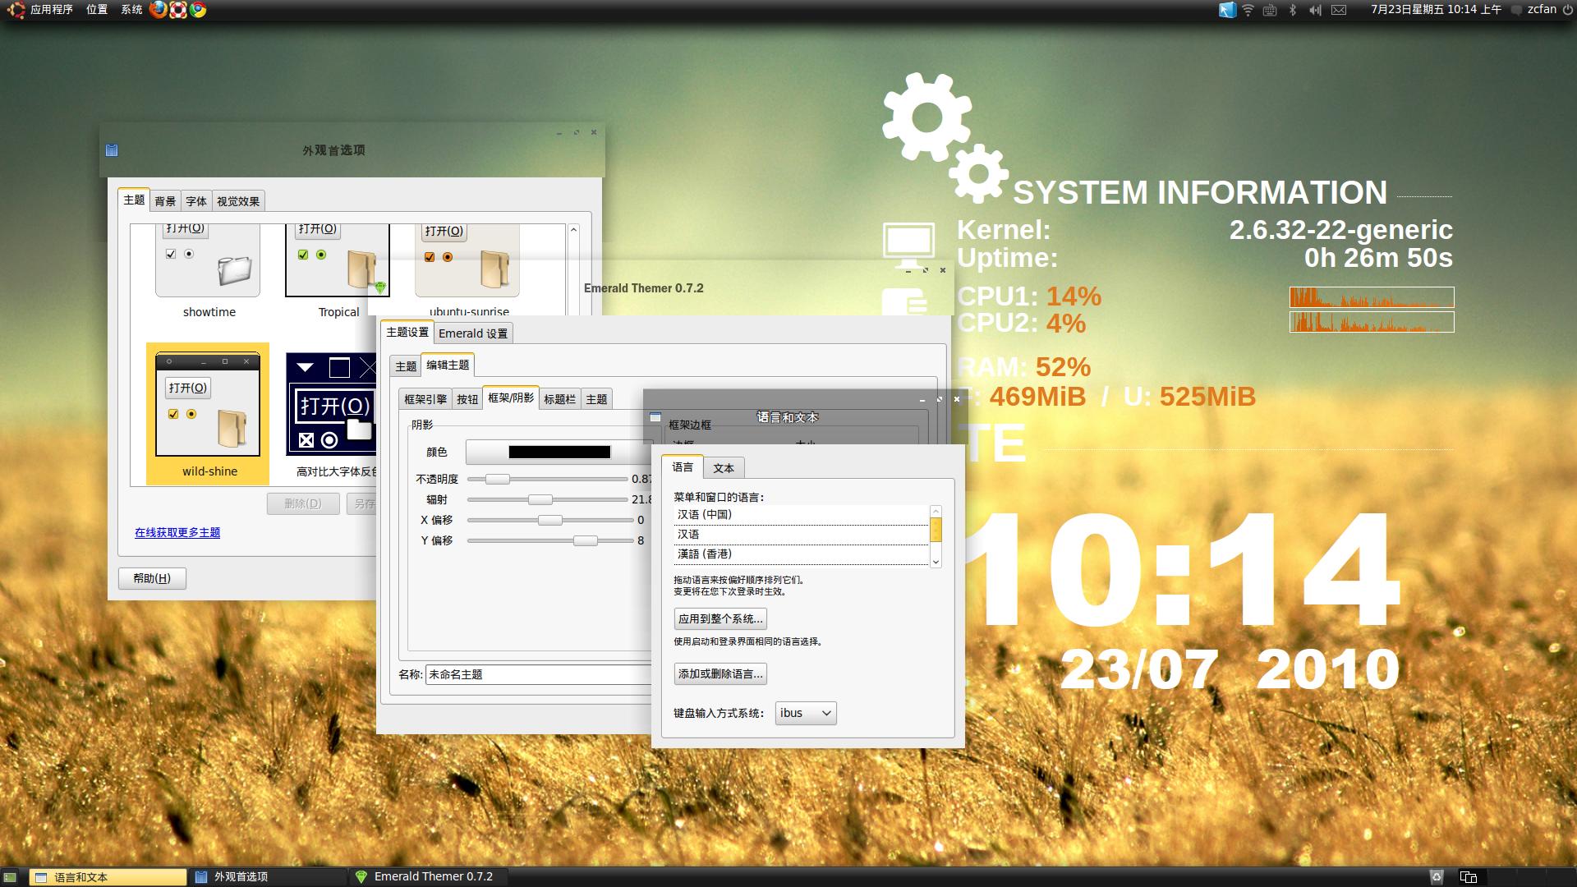
Task: Open the Emerald 设置 tab
Action: (x=473, y=333)
